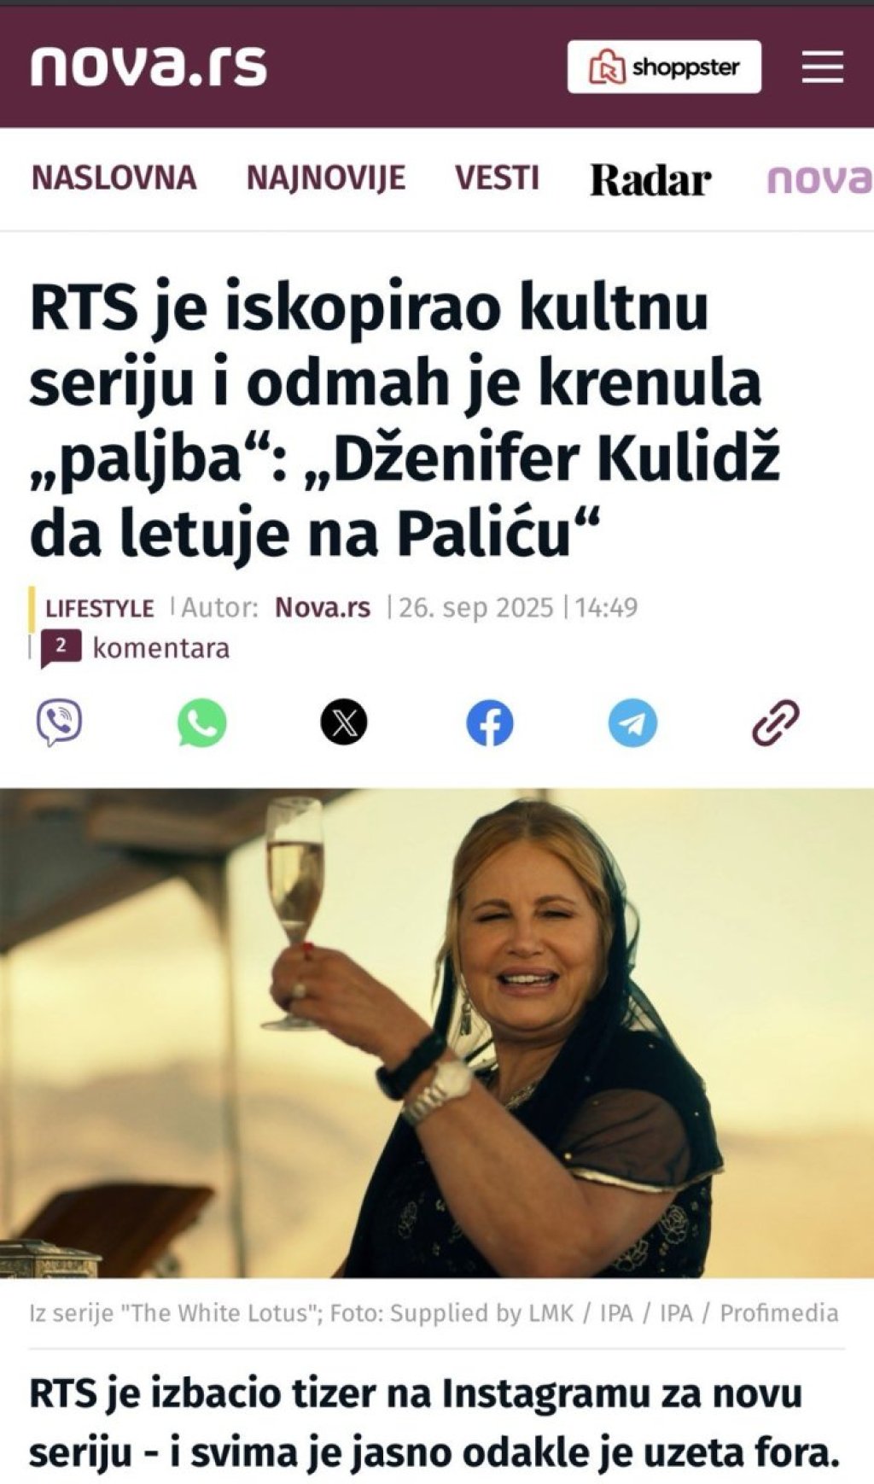Go to nova.rs home logo

(x=149, y=66)
